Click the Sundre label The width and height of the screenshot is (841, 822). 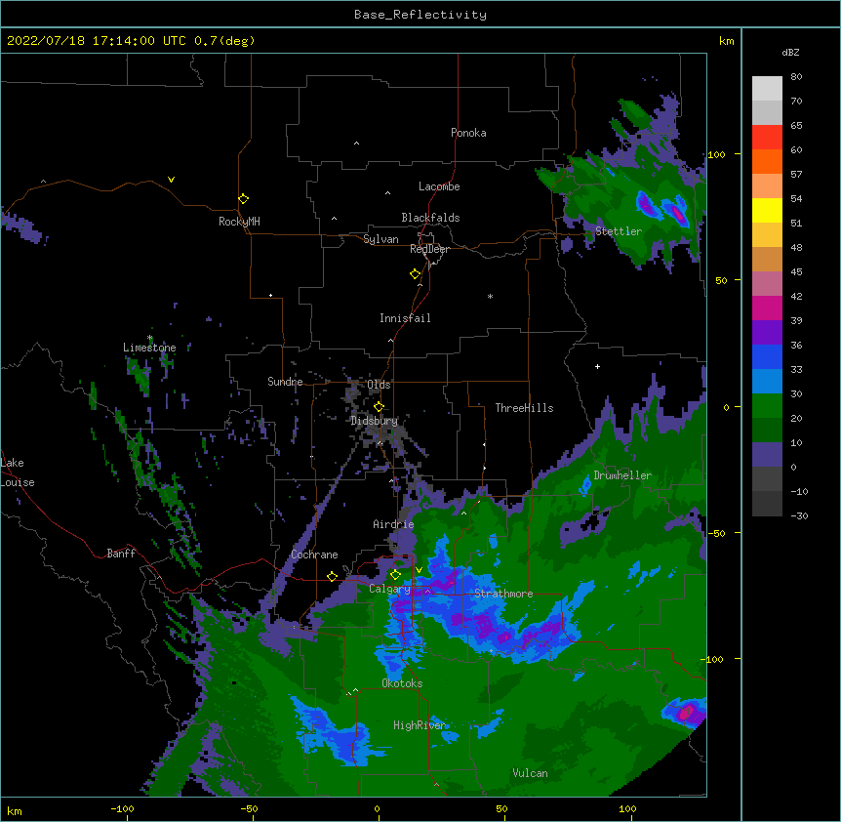pos(285,382)
